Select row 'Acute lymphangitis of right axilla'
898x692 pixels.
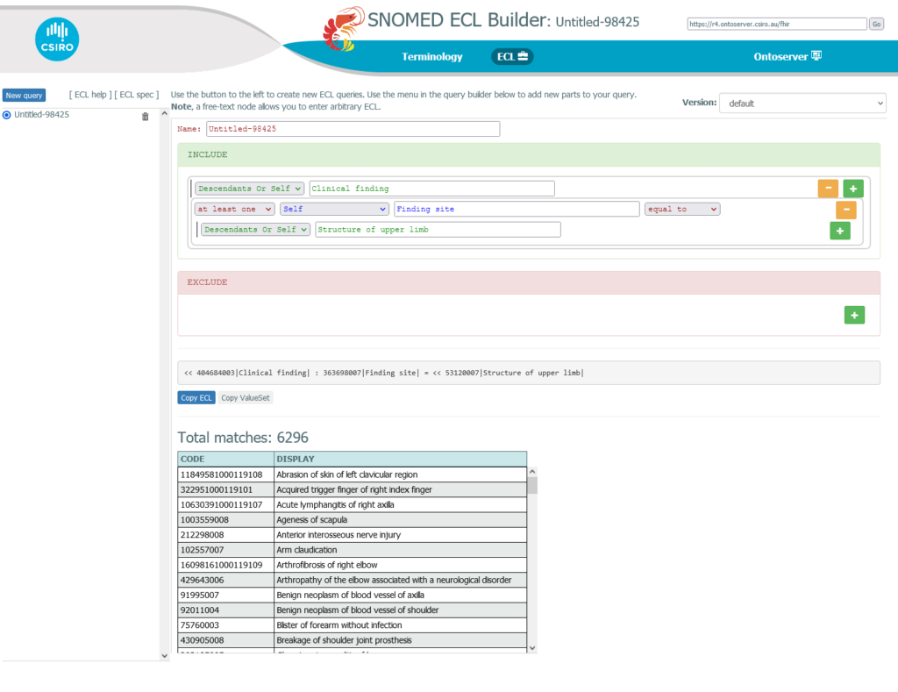(x=353, y=504)
